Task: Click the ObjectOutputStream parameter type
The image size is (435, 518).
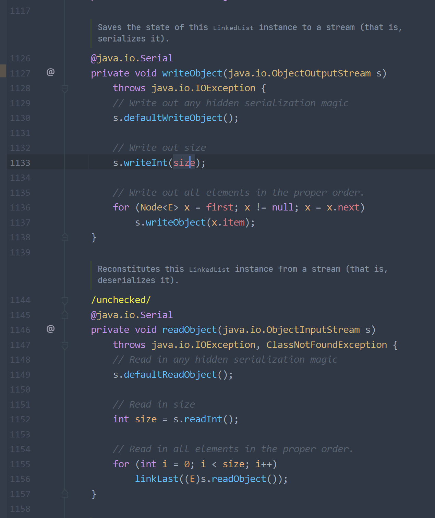Action: pos(321,73)
